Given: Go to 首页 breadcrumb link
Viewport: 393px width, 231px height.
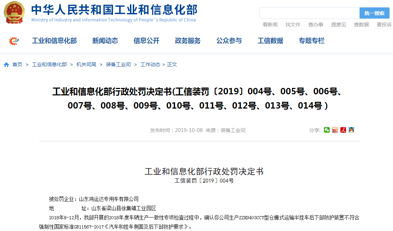Looking at the screenshot, I should tap(17, 65).
